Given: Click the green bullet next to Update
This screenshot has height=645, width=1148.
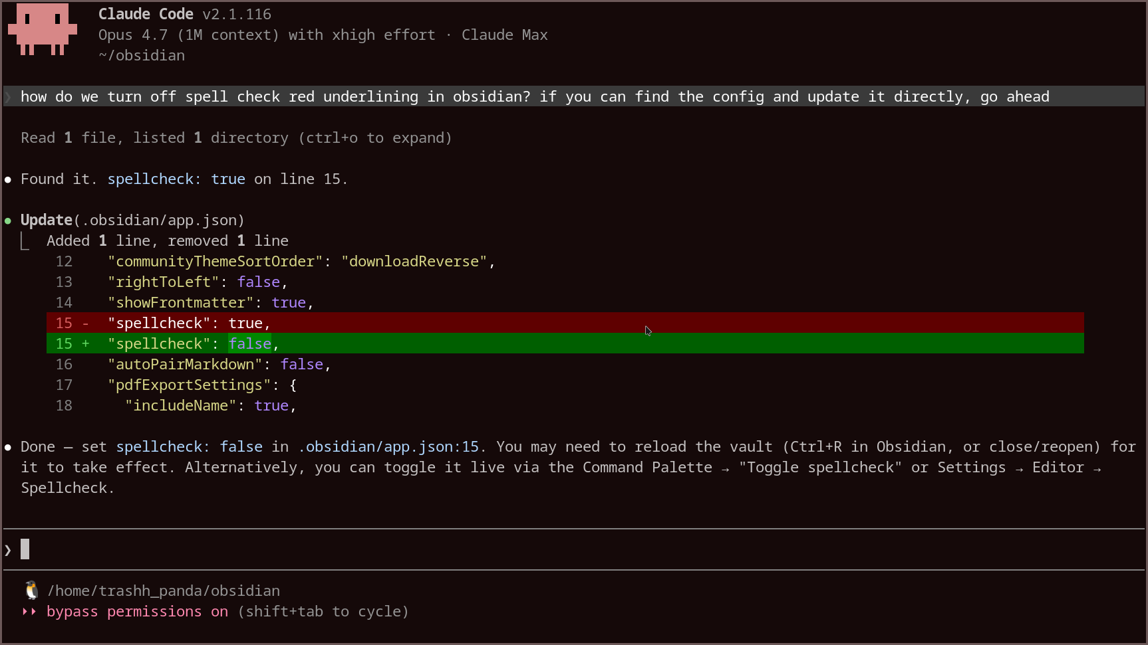Looking at the screenshot, I should (8, 221).
